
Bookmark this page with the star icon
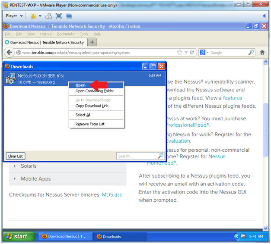179,53
